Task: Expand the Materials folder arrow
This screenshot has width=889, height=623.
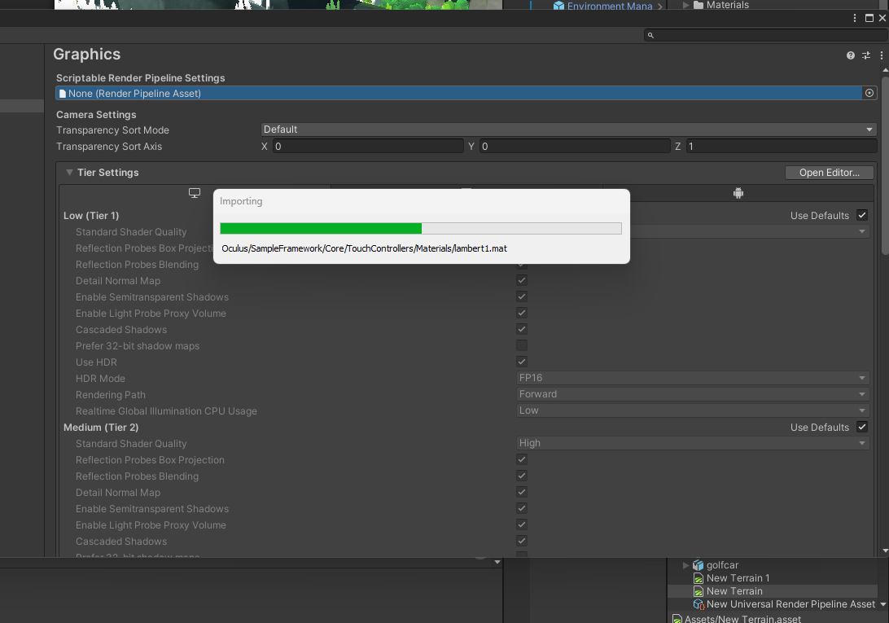Action: tap(685, 5)
